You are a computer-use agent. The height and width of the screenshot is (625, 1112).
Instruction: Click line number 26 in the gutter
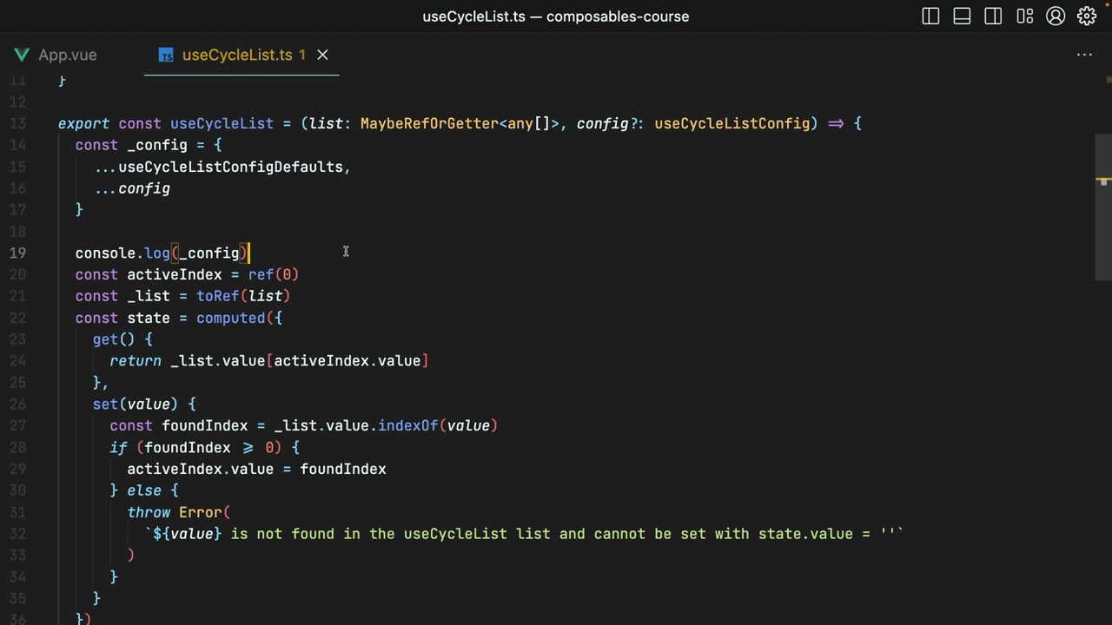(x=17, y=404)
